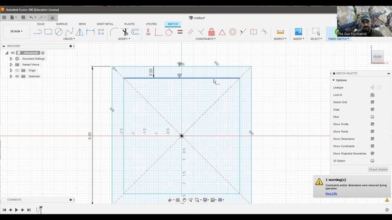Select the Line sketch tool
The width and height of the screenshot is (392, 220).
coord(37,32)
